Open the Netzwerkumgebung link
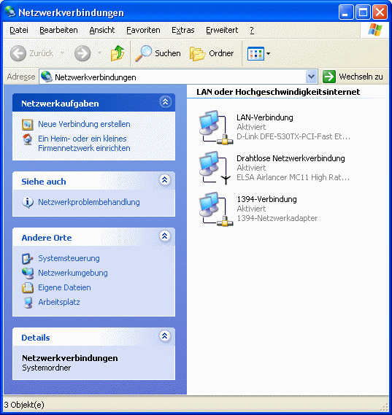 click(x=73, y=273)
